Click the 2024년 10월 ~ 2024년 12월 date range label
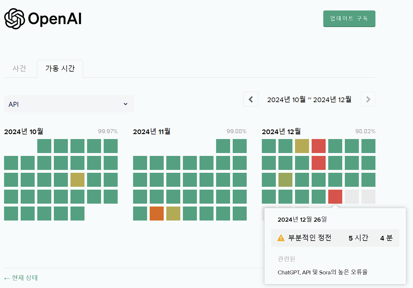Viewport: 413px width, 288px height. (309, 99)
